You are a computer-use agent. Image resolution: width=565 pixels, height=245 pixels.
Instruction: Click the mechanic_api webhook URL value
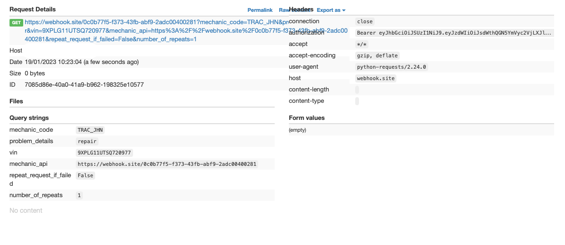167,164
